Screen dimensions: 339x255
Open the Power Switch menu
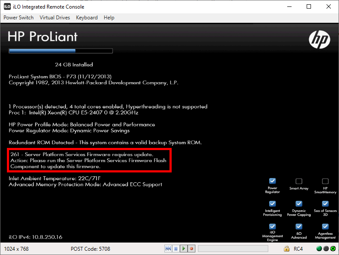pos(18,18)
